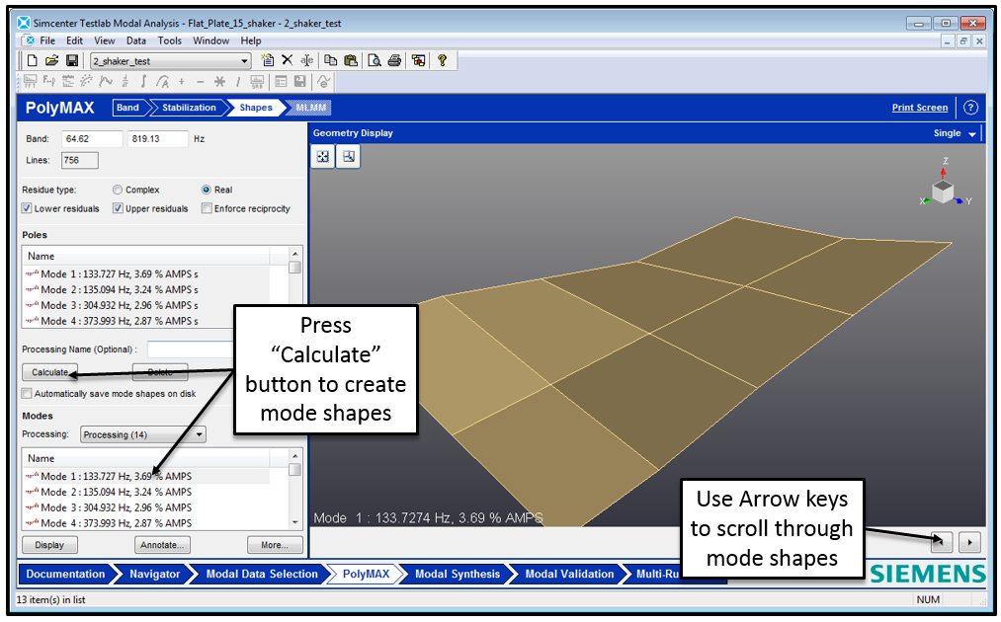The width and height of the screenshot is (1001, 622).
Task: Click the next mode shape right arrow
Action: click(969, 542)
